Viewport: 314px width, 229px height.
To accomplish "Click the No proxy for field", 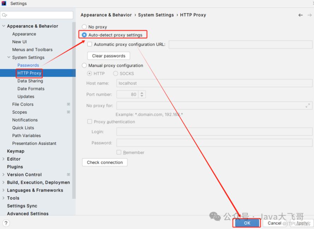I will coord(214,105).
